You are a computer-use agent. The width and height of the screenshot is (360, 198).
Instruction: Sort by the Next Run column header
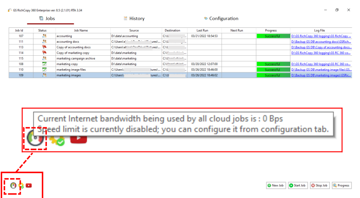[x=239, y=30]
